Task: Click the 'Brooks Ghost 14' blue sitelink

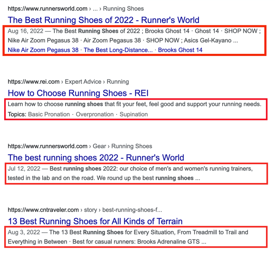Action: (x=180, y=50)
